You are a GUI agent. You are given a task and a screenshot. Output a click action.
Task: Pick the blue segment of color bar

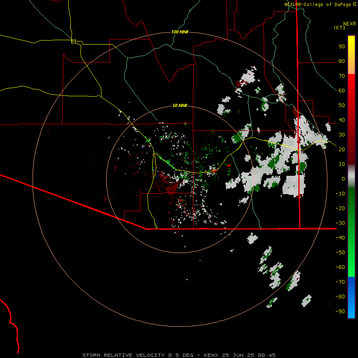[x=351, y=298]
